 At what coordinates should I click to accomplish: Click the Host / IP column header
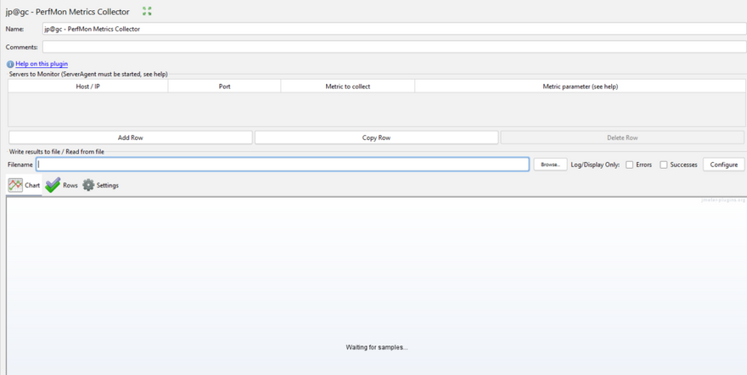click(88, 87)
